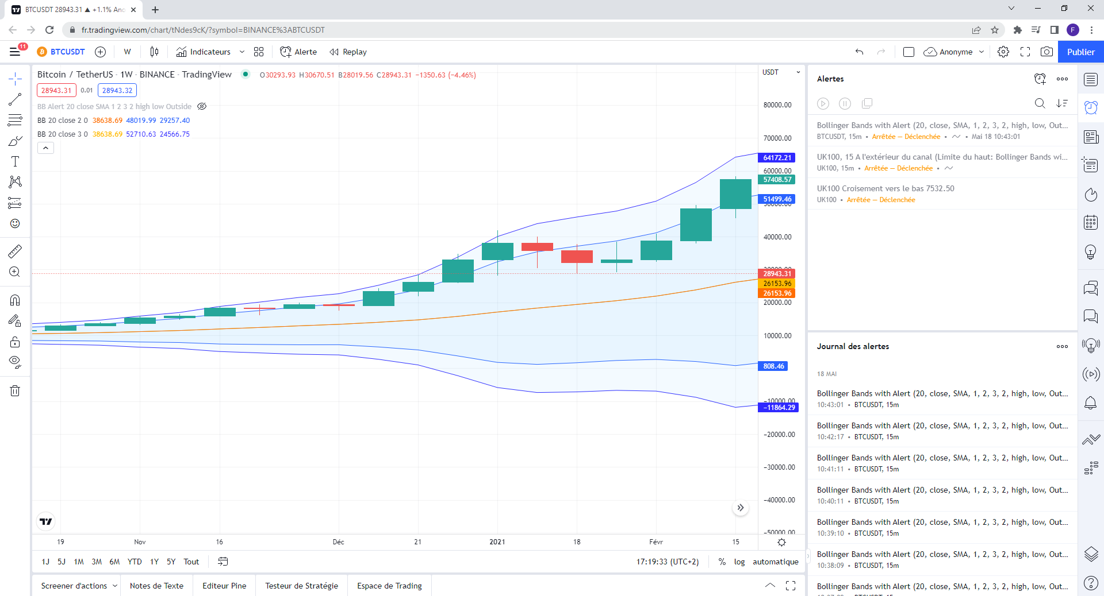The height and width of the screenshot is (596, 1104).
Task: Open the go-to-date calendar icon
Action: (223, 562)
